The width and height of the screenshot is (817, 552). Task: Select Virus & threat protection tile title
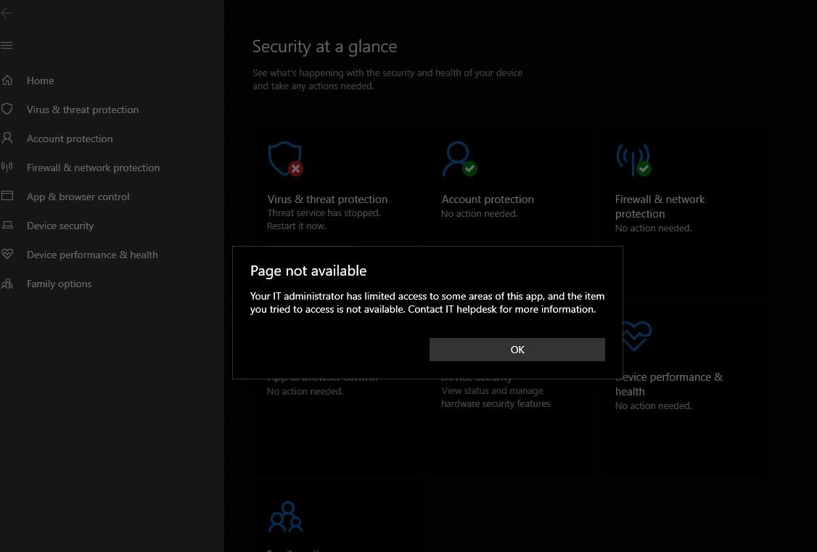pyautogui.click(x=327, y=199)
